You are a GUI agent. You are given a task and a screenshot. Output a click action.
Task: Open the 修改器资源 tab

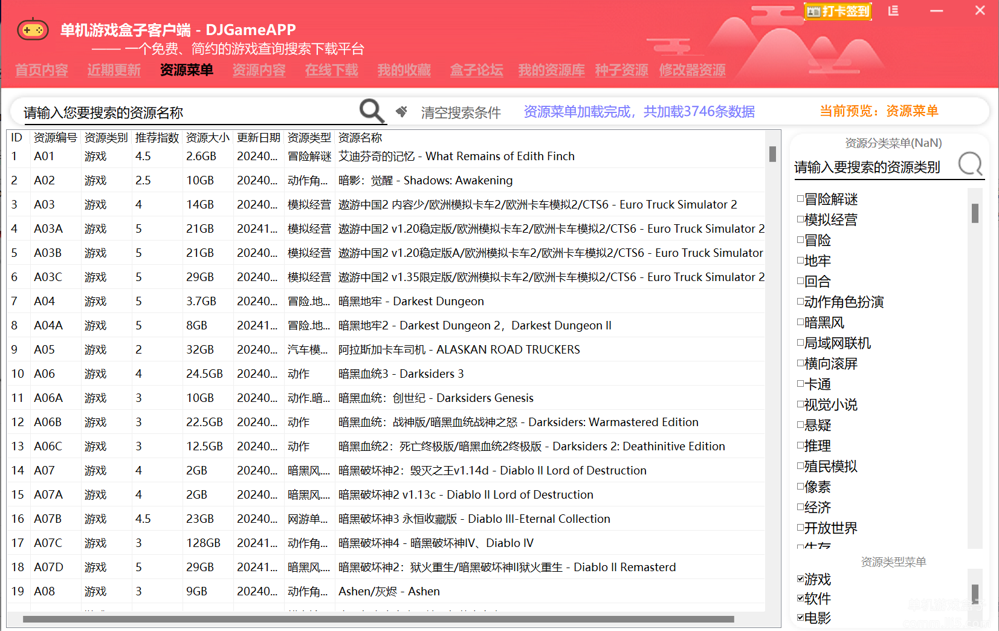click(x=693, y=70)
